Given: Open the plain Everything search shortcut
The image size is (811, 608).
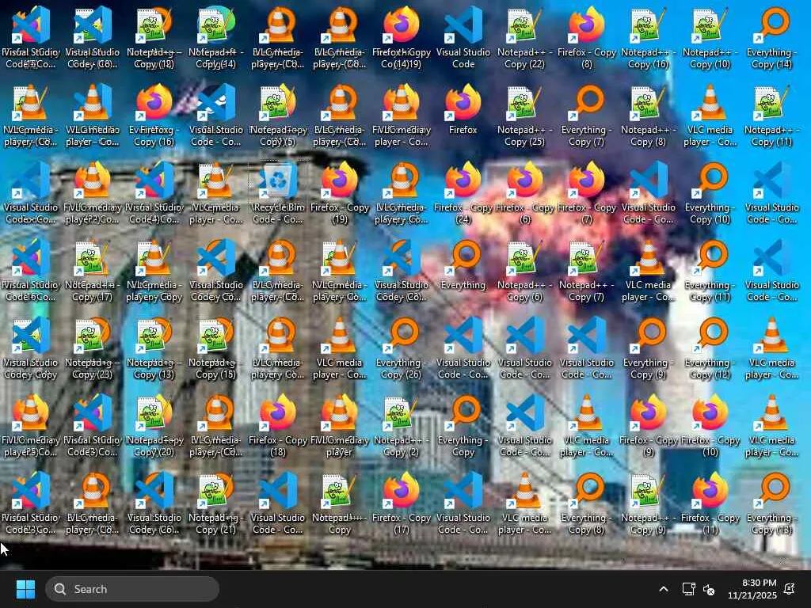Looking at the screenshot, I should [x=463, y=264].
